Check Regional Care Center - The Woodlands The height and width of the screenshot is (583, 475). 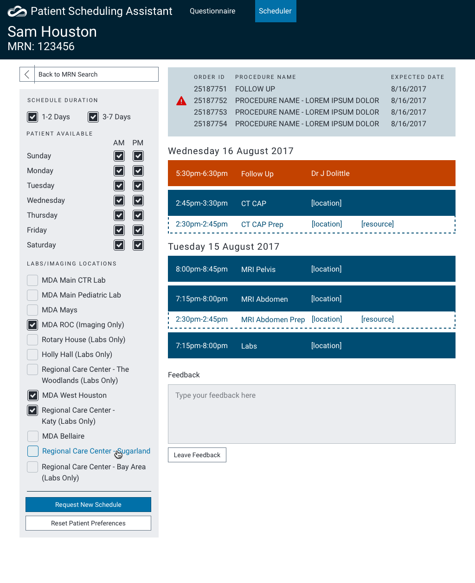[32, 369]
